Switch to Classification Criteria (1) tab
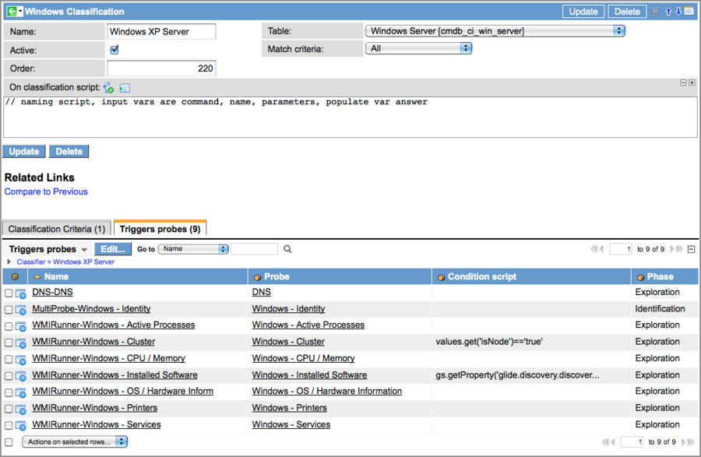 (57, 229)
